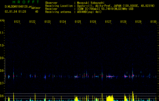Click the 1.1 kHz frequency label
The height and width of the screenshot is (101, 159).
pos(2,33)
